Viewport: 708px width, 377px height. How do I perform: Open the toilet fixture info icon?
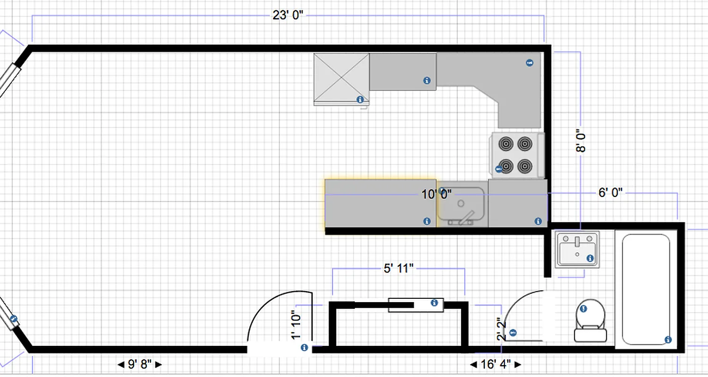[x=584, y=309]
